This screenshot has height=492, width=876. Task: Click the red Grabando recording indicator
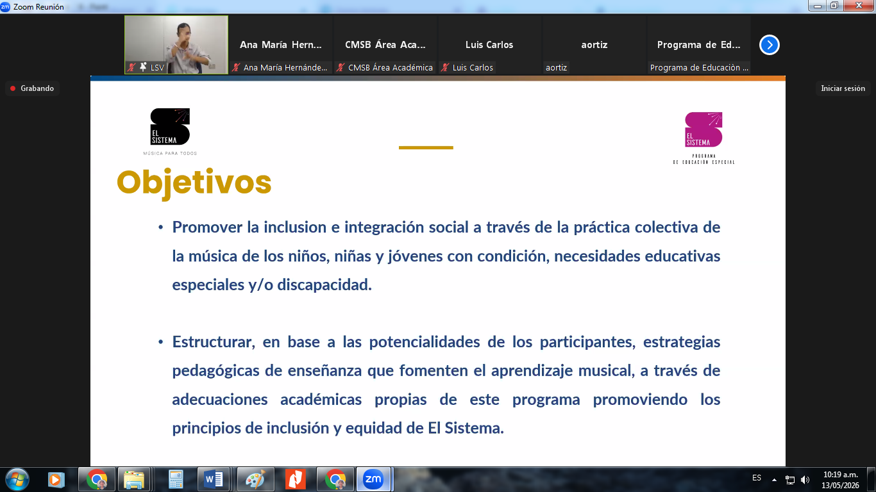pos(32,88)
